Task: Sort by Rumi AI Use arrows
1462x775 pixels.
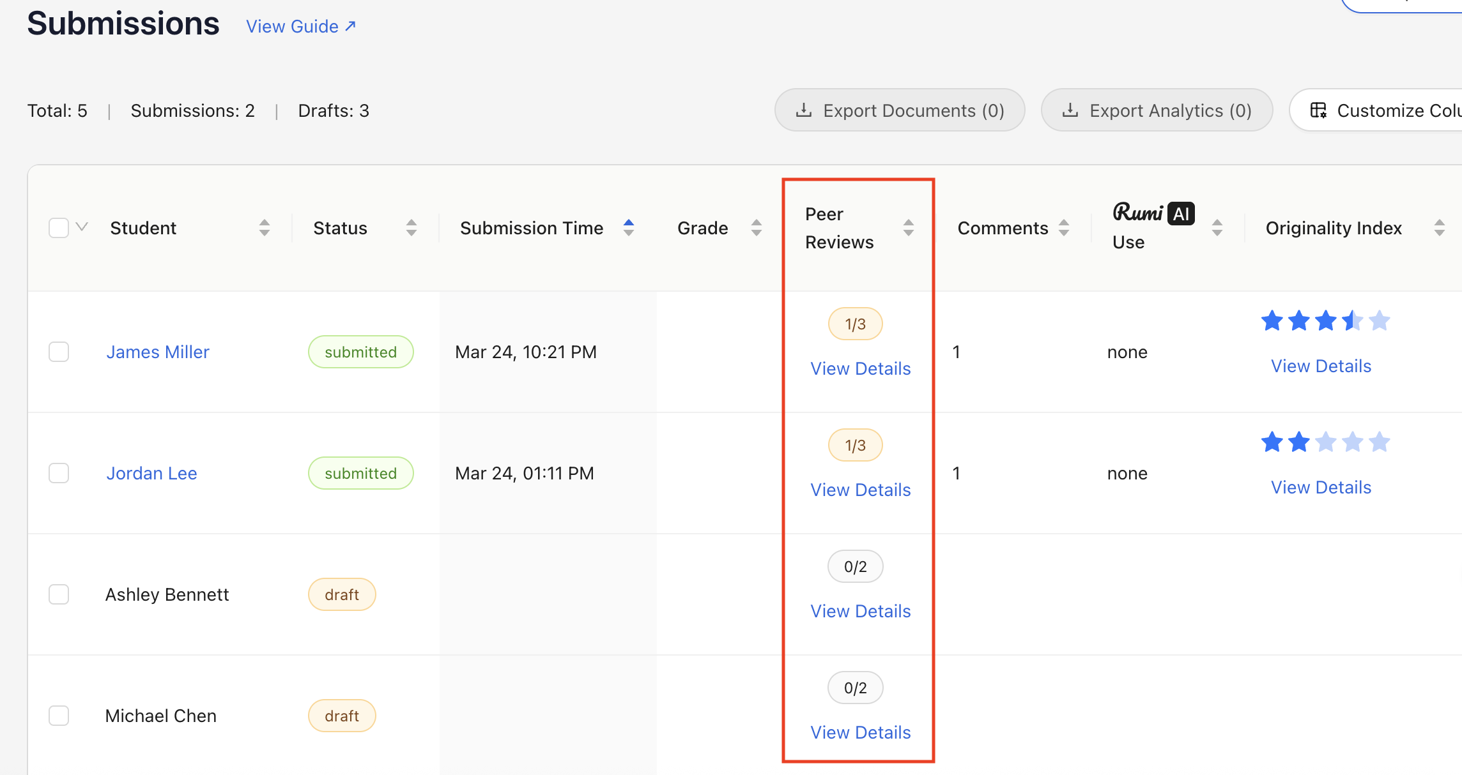Action: pos(1217,228)
